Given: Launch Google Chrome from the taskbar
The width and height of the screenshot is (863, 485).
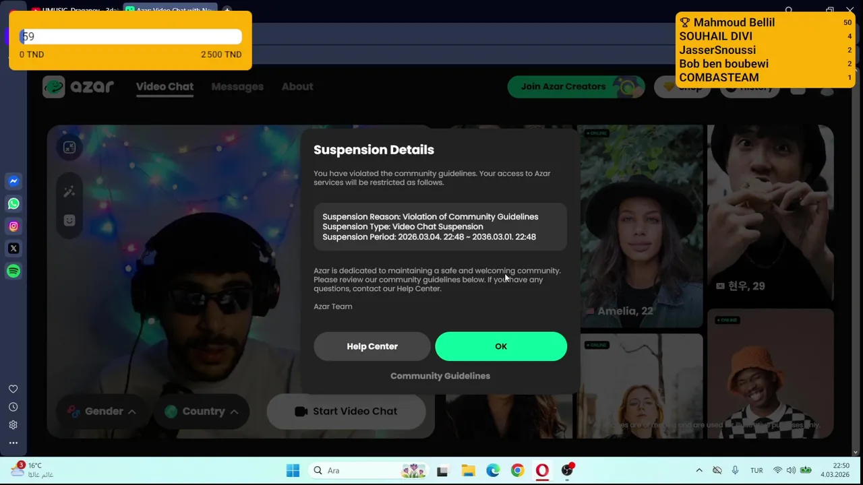Looking at the screenshot, I should point(517,470).
